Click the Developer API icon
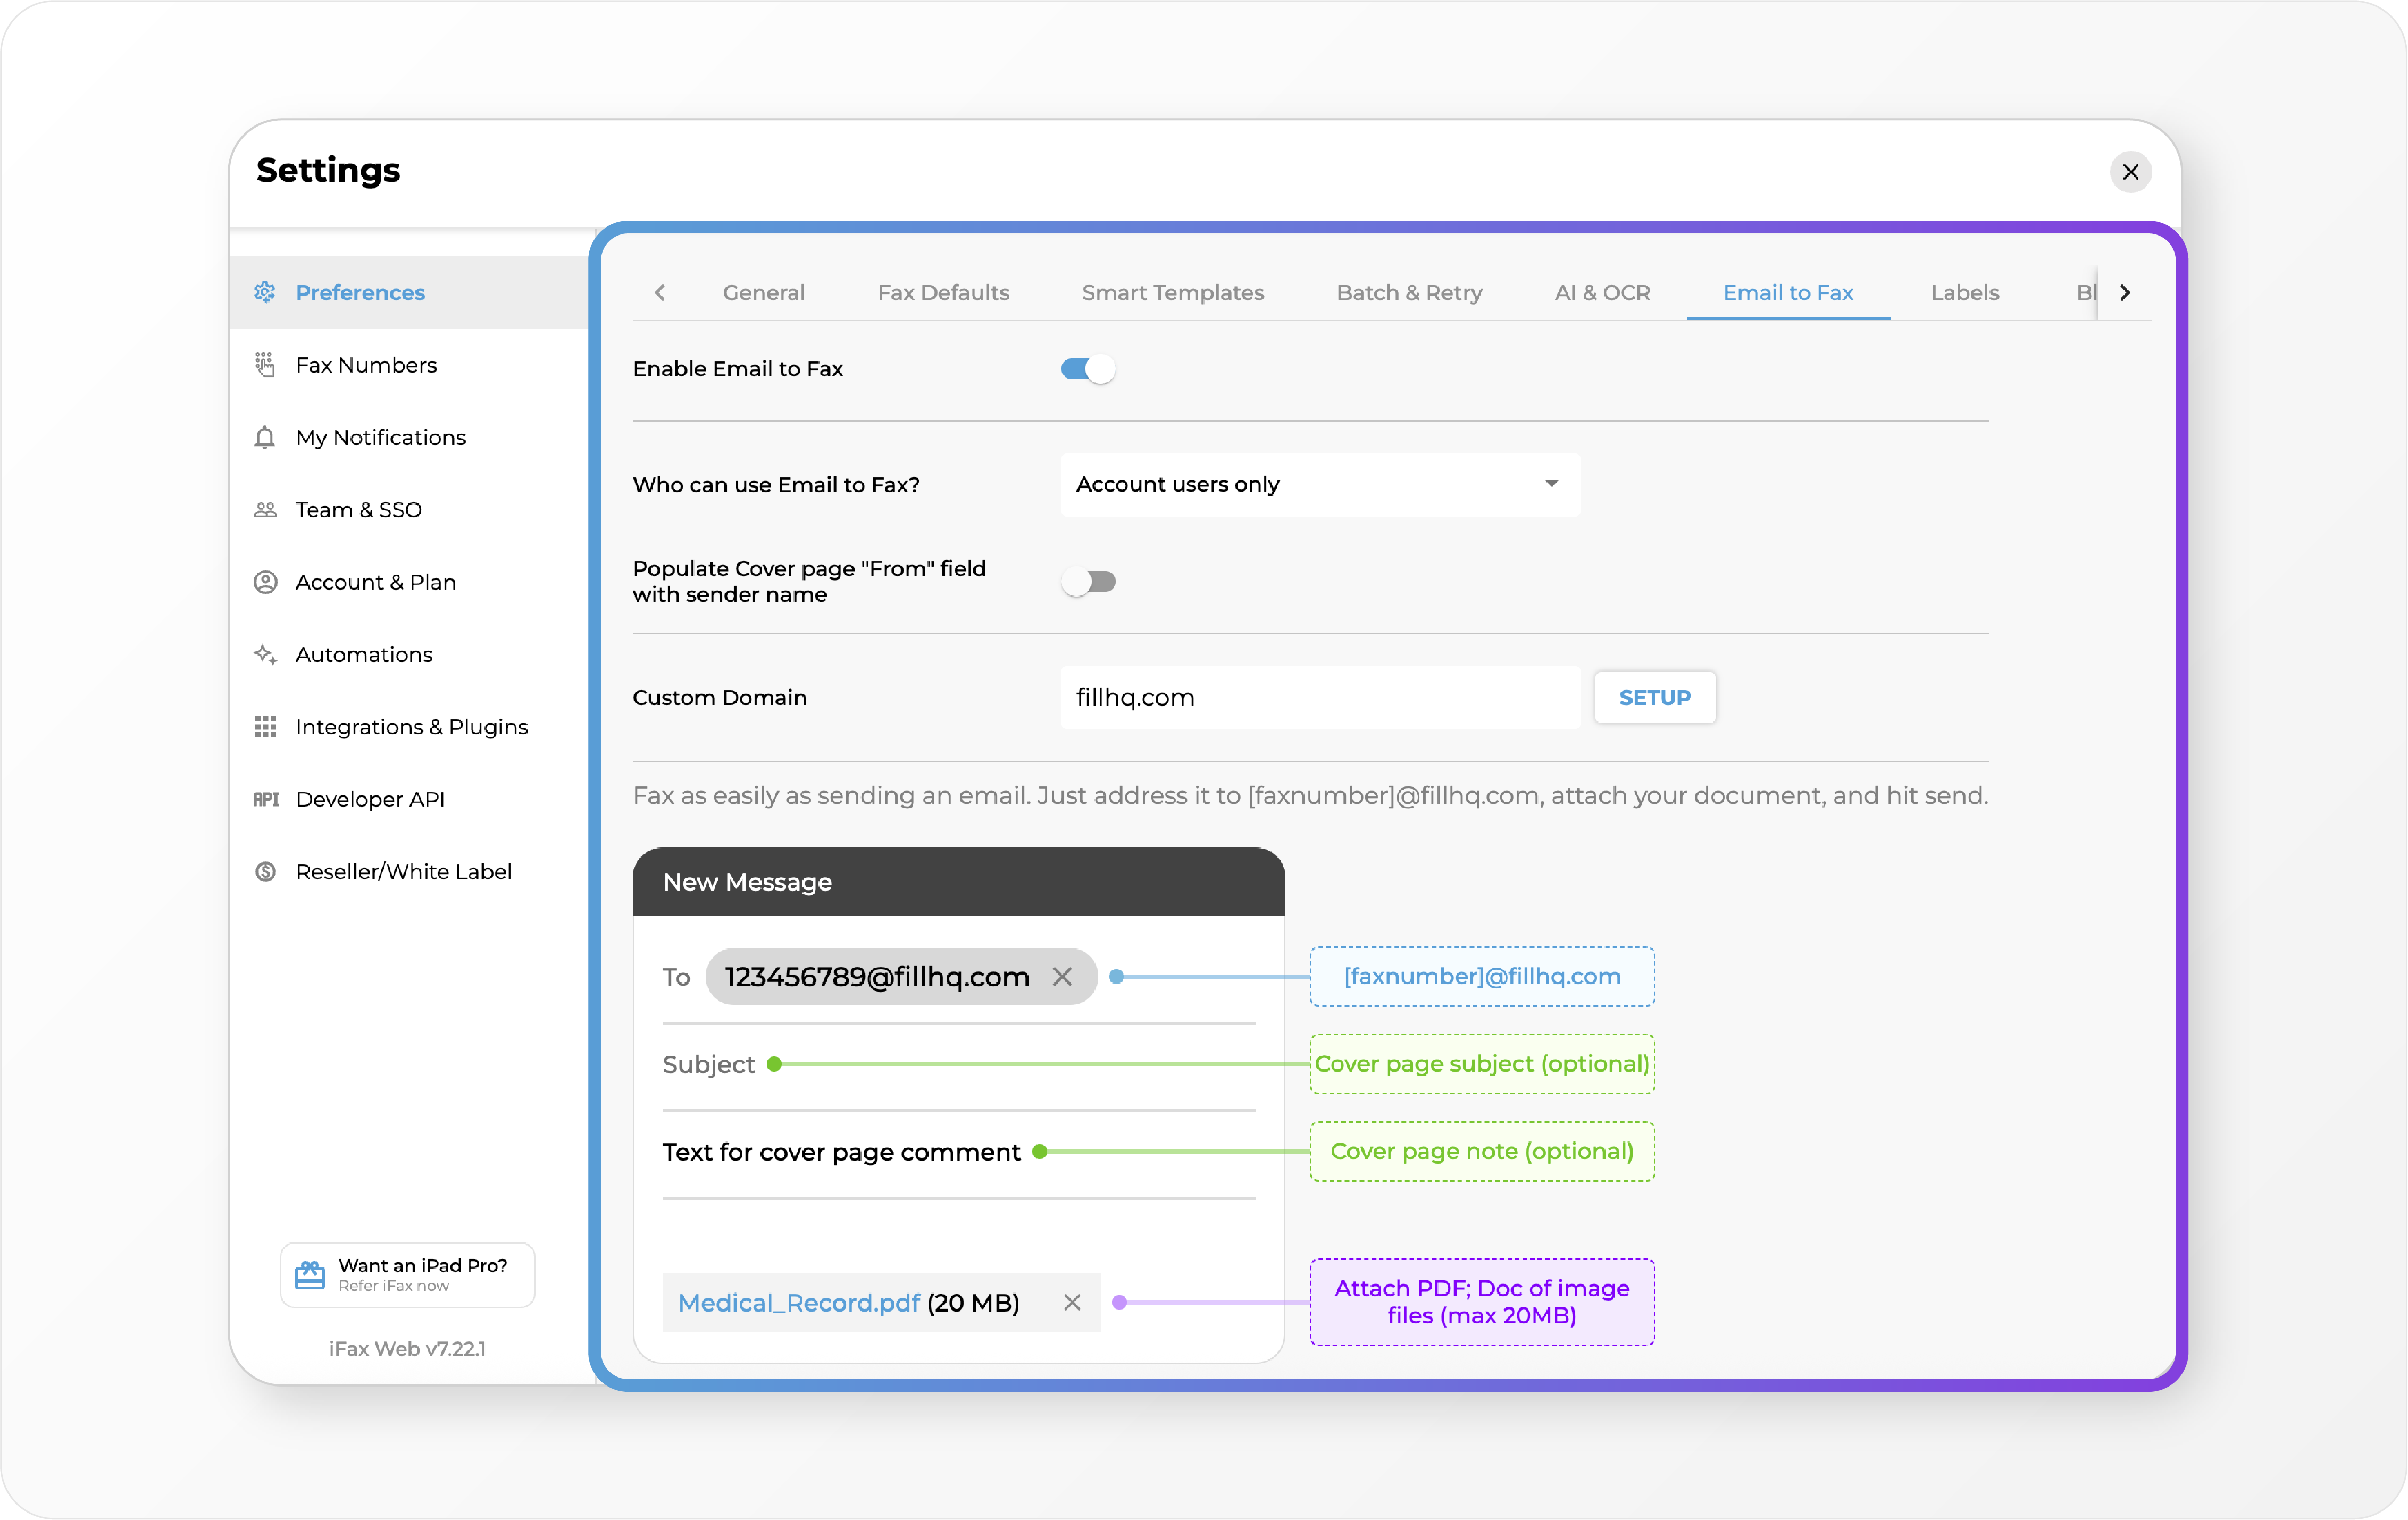 (265, 799)
